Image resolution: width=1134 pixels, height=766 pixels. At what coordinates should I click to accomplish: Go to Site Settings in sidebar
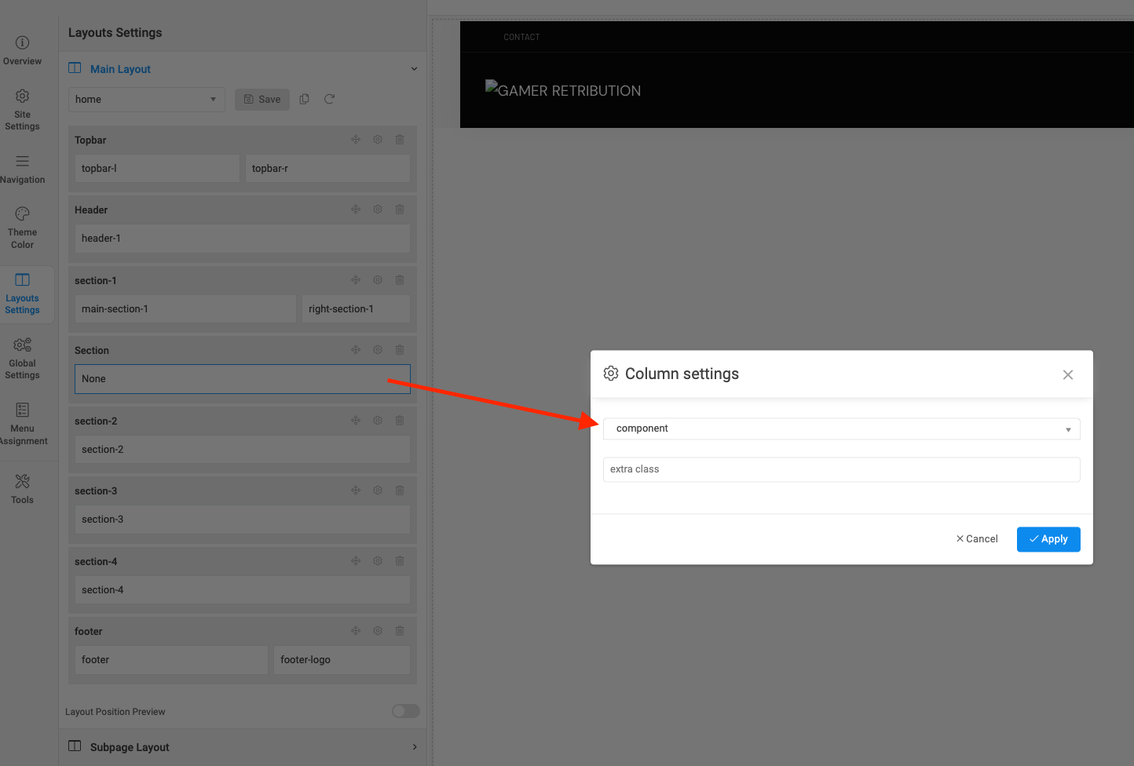click(23, 110)
